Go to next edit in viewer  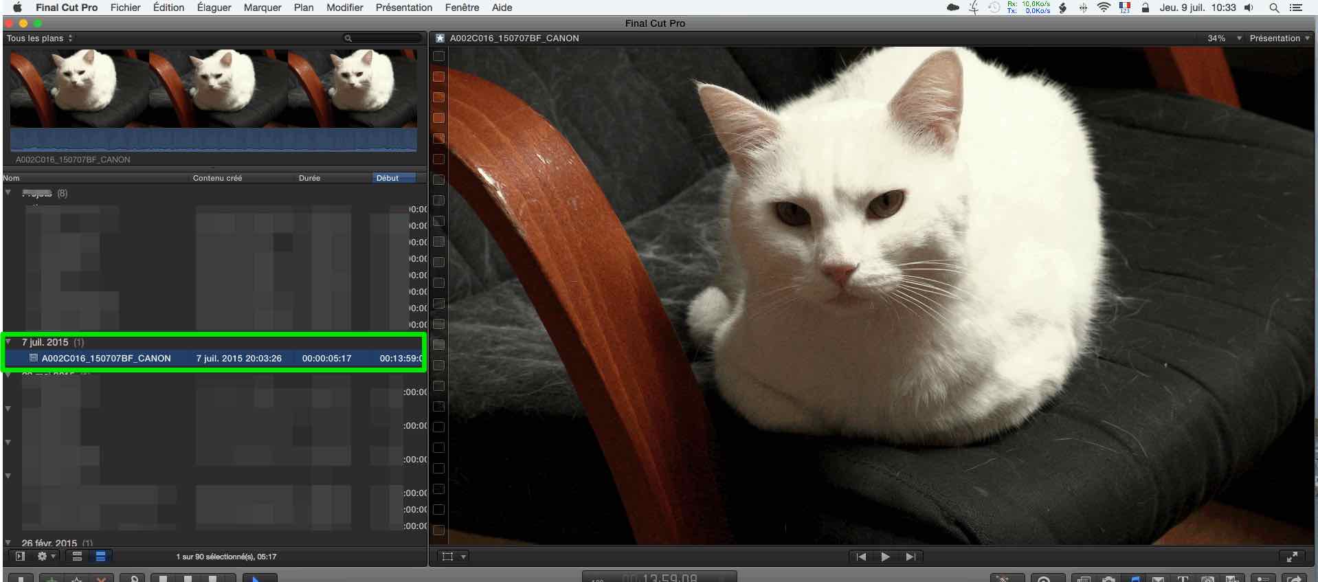pyautogui.click(x=911, y=557)
